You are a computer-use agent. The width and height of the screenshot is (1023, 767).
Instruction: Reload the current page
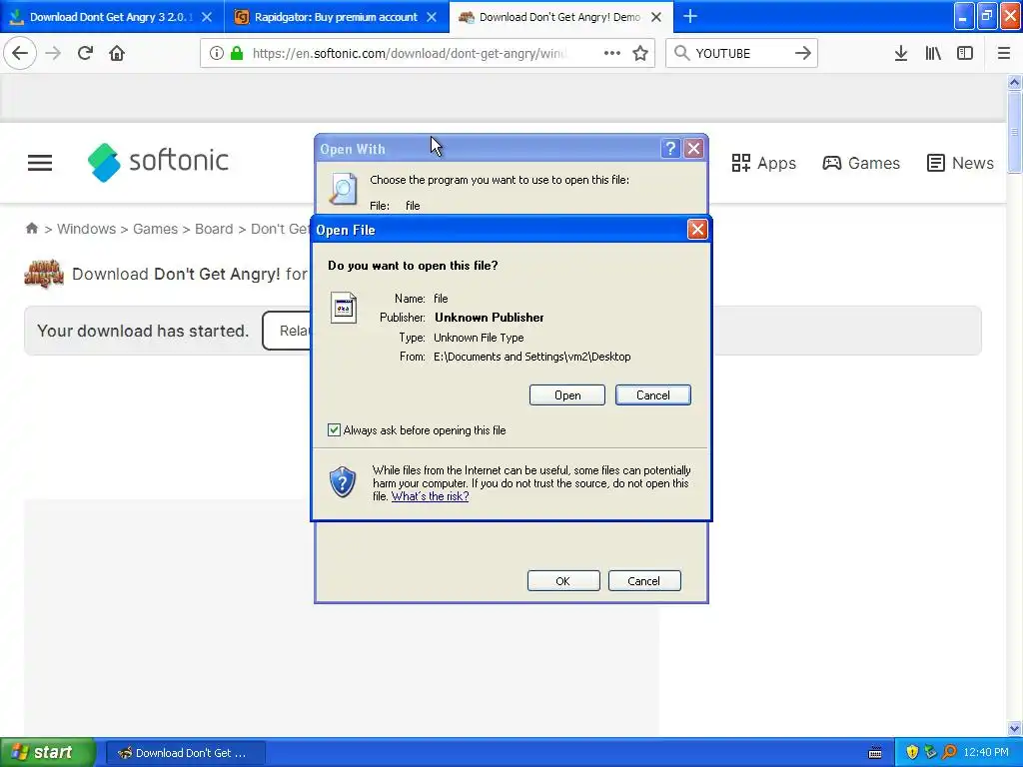85,53
